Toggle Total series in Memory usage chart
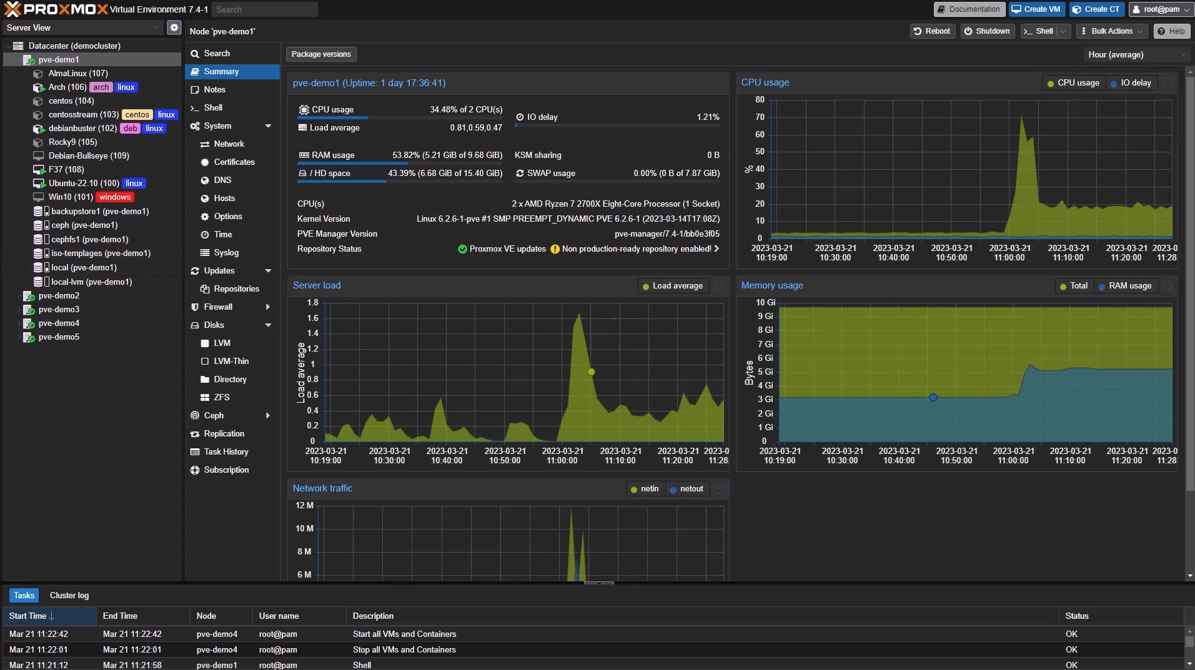The image size is (1195, 670). (x=1074, y=285)
